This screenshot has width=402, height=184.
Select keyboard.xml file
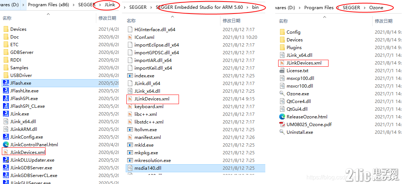click(x=149, y=107)
